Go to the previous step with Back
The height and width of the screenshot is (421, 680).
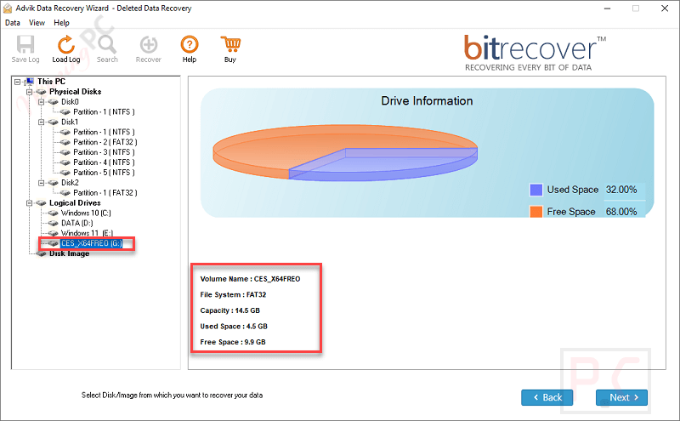547,397
